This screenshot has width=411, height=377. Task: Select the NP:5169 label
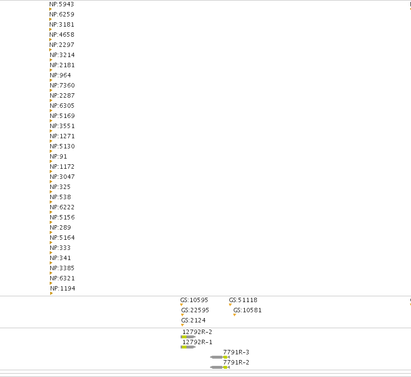62,116
